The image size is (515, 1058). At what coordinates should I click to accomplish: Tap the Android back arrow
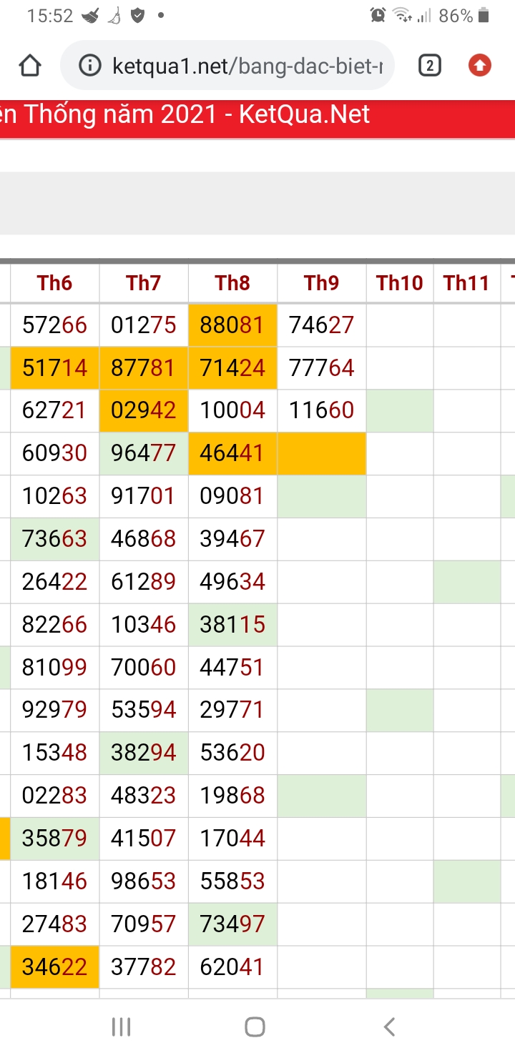[x=389, y=1027]
